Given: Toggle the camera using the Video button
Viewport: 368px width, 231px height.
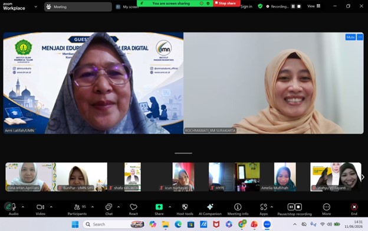Looking at the screenshot, I should pos(40,209).
